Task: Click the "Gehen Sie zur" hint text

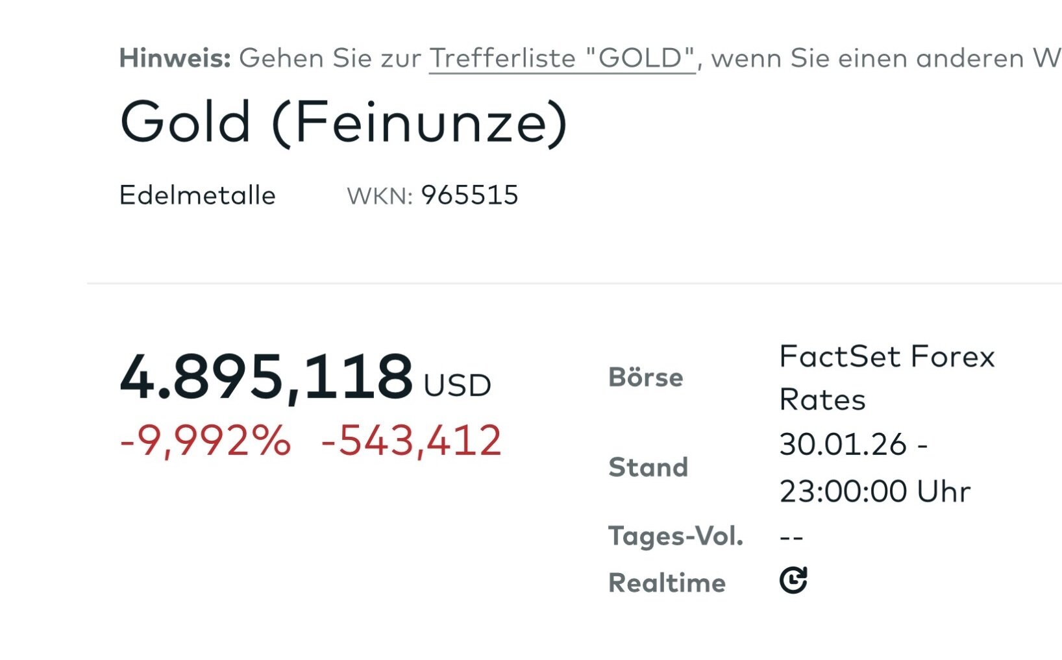Action: 330,58
